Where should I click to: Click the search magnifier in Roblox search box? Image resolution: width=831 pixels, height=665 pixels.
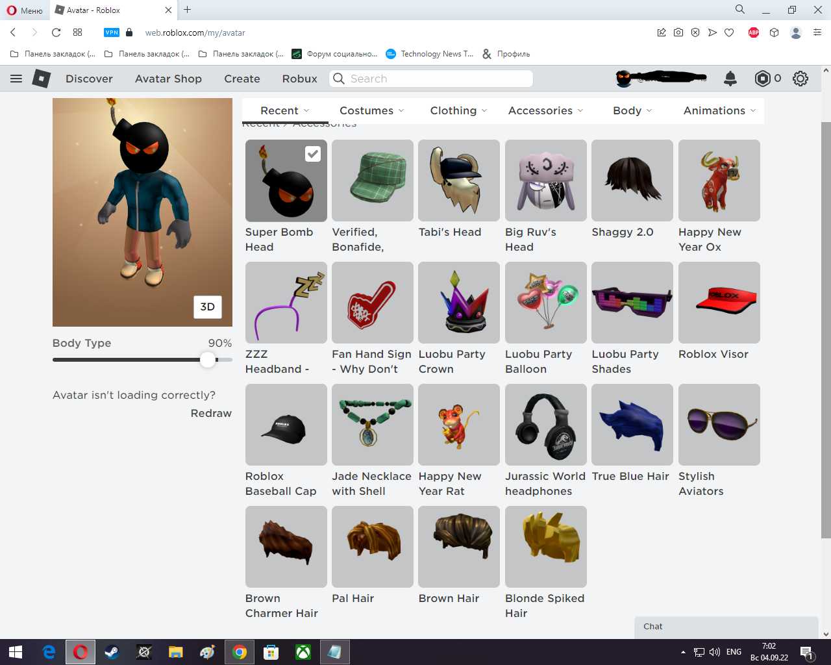tap(339, 79)
